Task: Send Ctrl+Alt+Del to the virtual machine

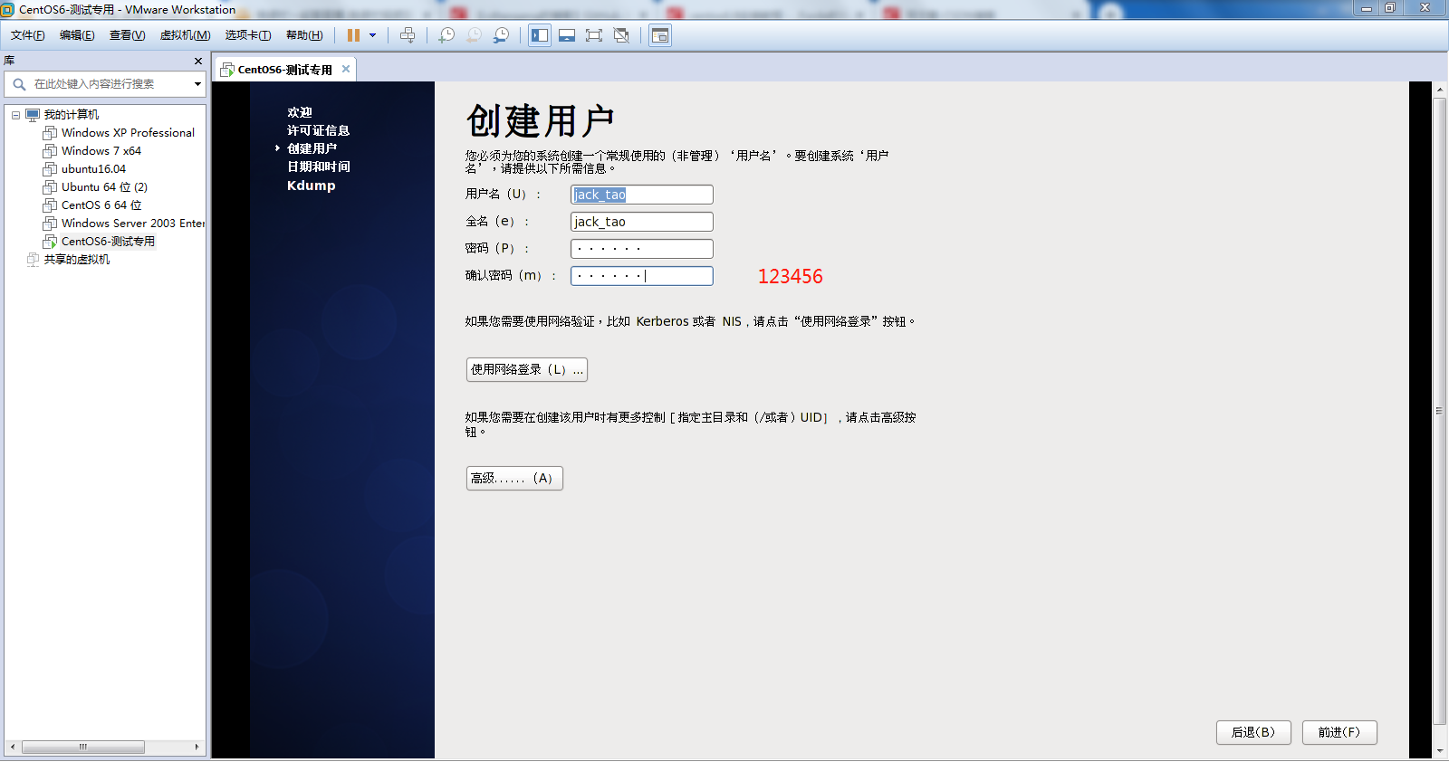Action: 408,35
